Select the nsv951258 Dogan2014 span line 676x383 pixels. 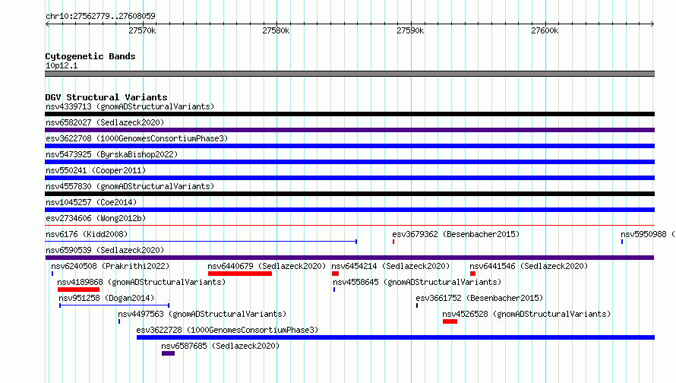tap(114, 305)
